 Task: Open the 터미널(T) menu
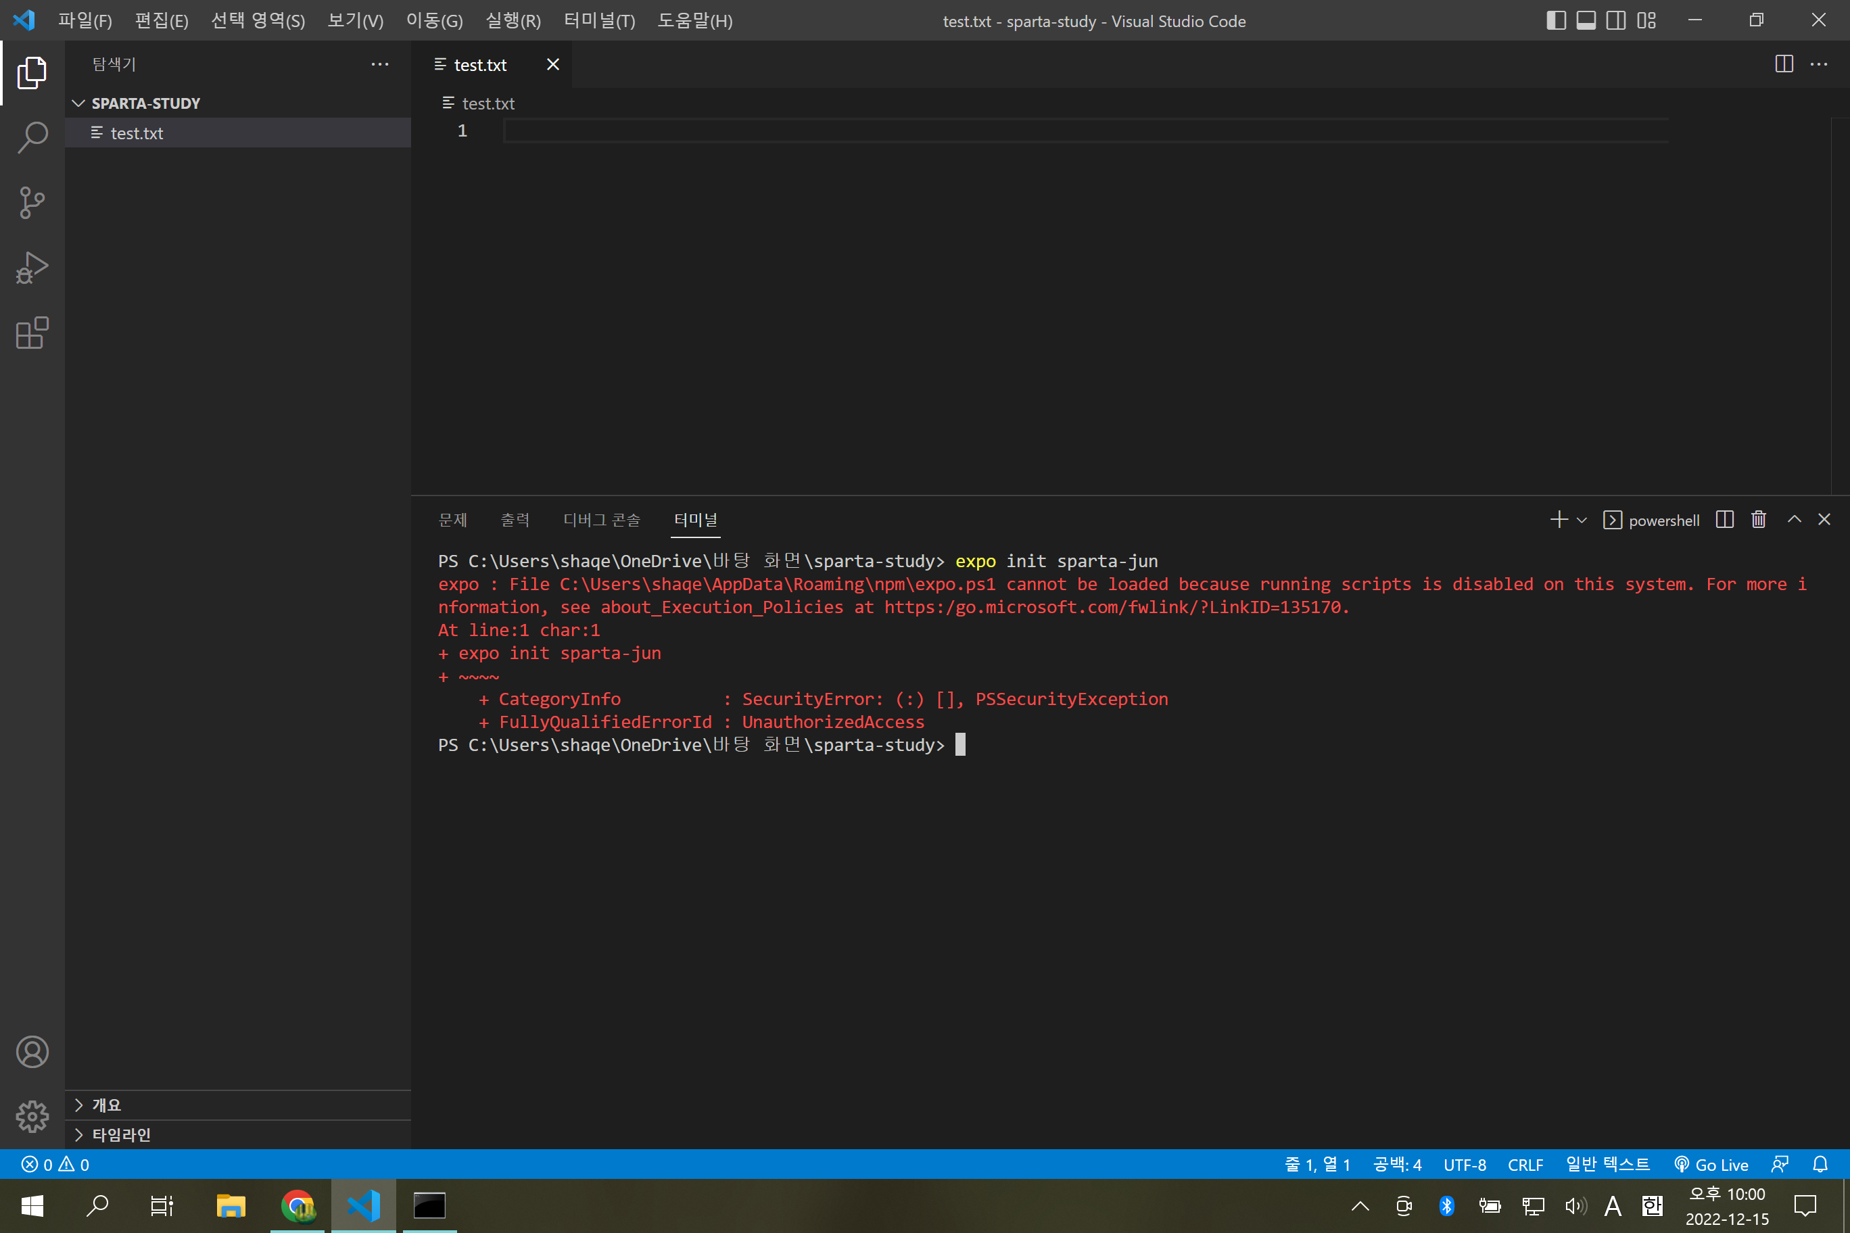click(x=599, y=20)
